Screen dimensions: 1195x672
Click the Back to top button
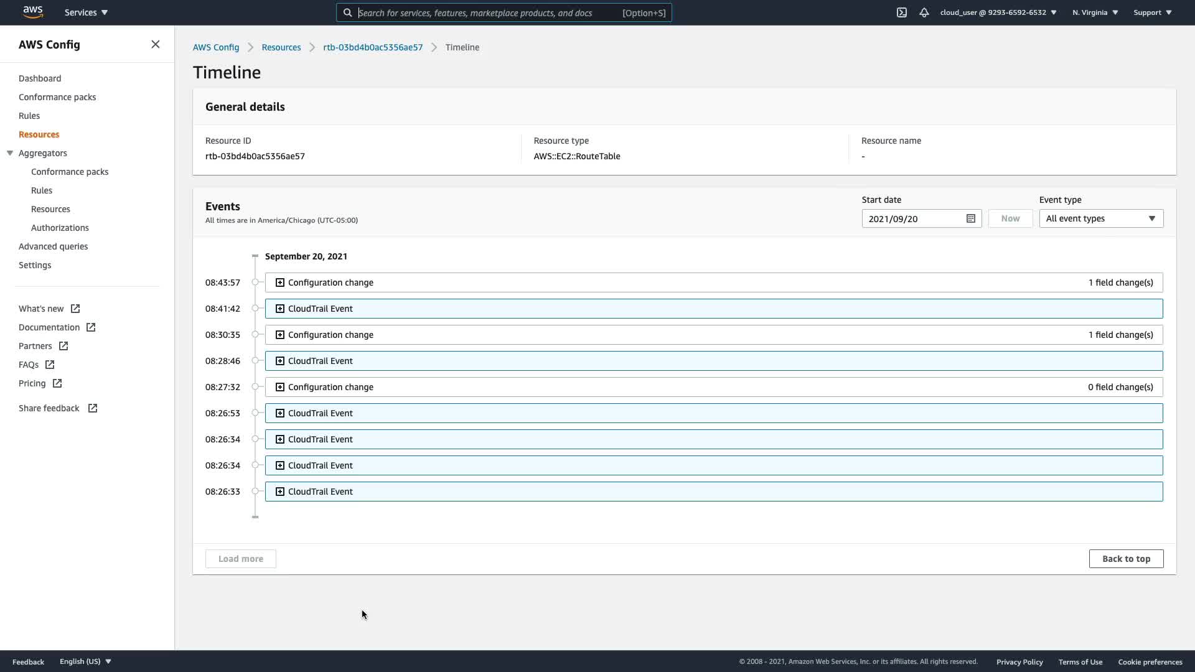click(1125, 559)
